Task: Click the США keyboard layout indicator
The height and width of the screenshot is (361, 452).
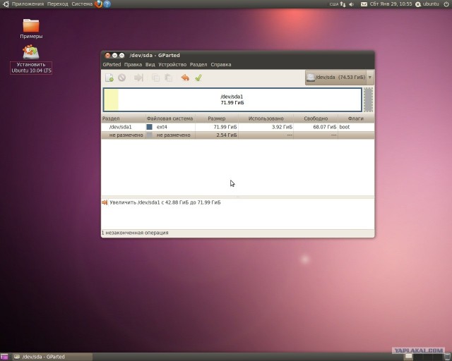Action: click(334, 4)
